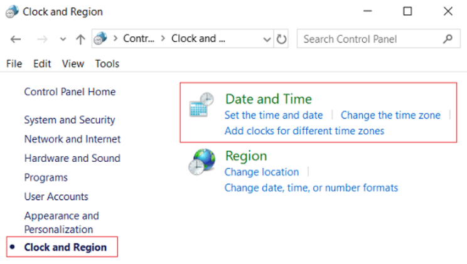Screen dimensions: 467x264
Task: Open the Tools menu
Action: point(107,63)
